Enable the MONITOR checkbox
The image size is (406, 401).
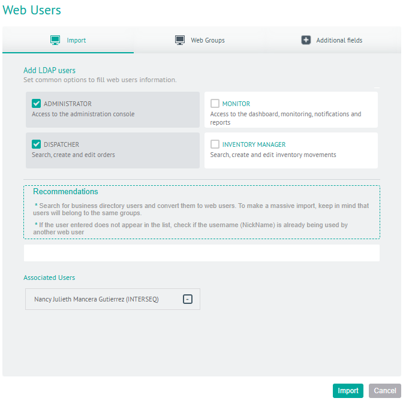click(215, 104)
